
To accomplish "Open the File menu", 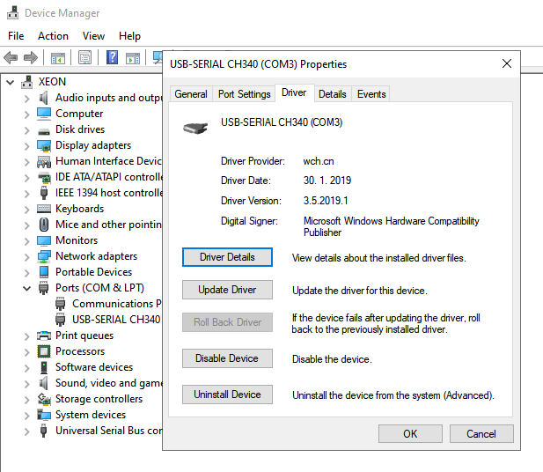I will 16,36.
